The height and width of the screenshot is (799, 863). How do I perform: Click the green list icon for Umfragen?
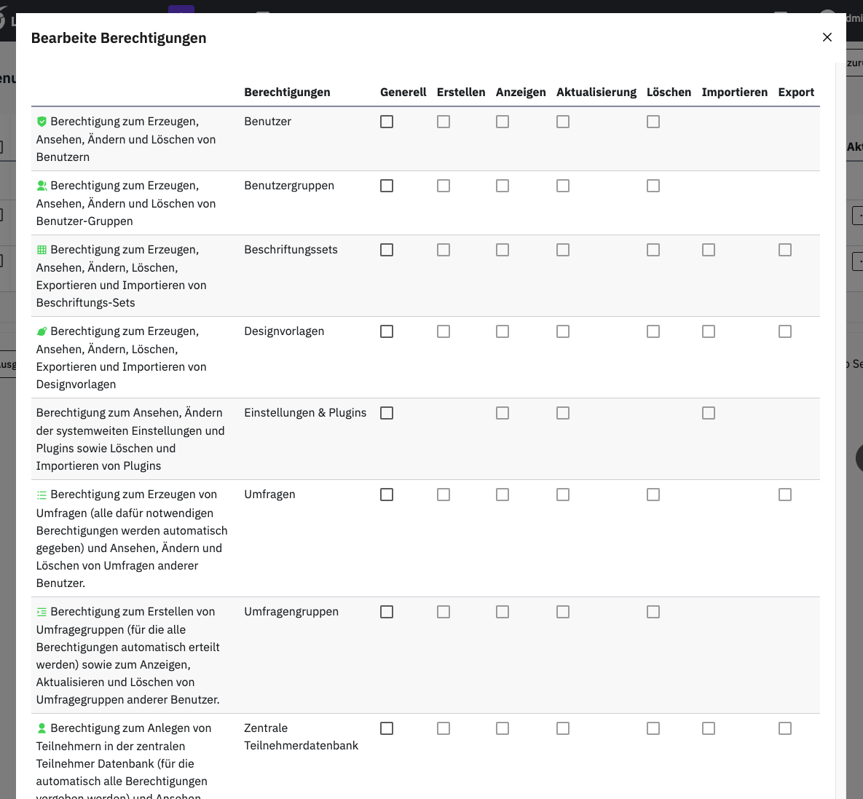pyautogui.click(x=42, y=495)
